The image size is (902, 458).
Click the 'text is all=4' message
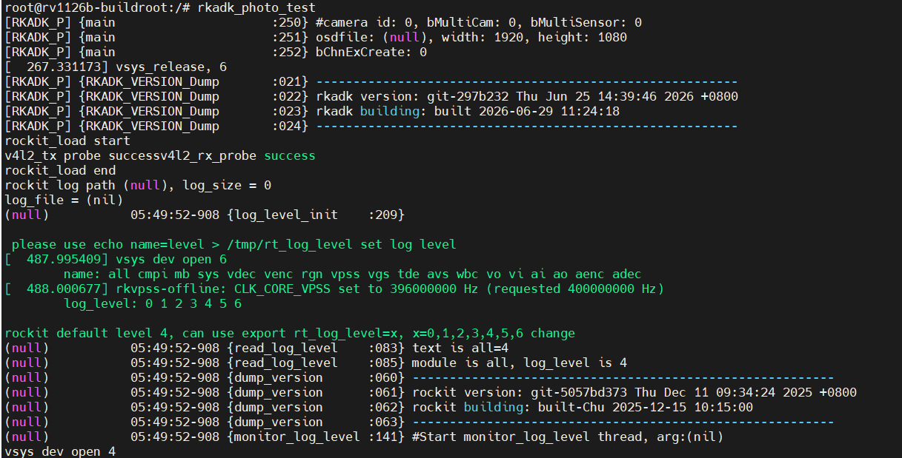click(460, 348)
